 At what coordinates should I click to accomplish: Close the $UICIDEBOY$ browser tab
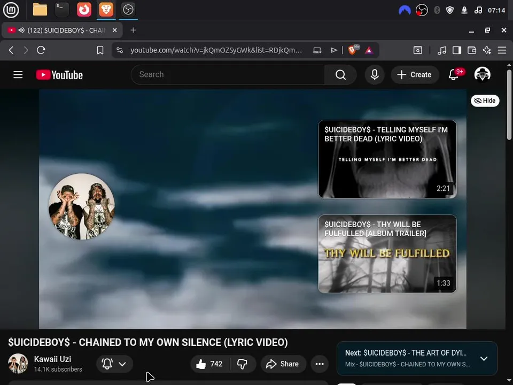point(114,30)
